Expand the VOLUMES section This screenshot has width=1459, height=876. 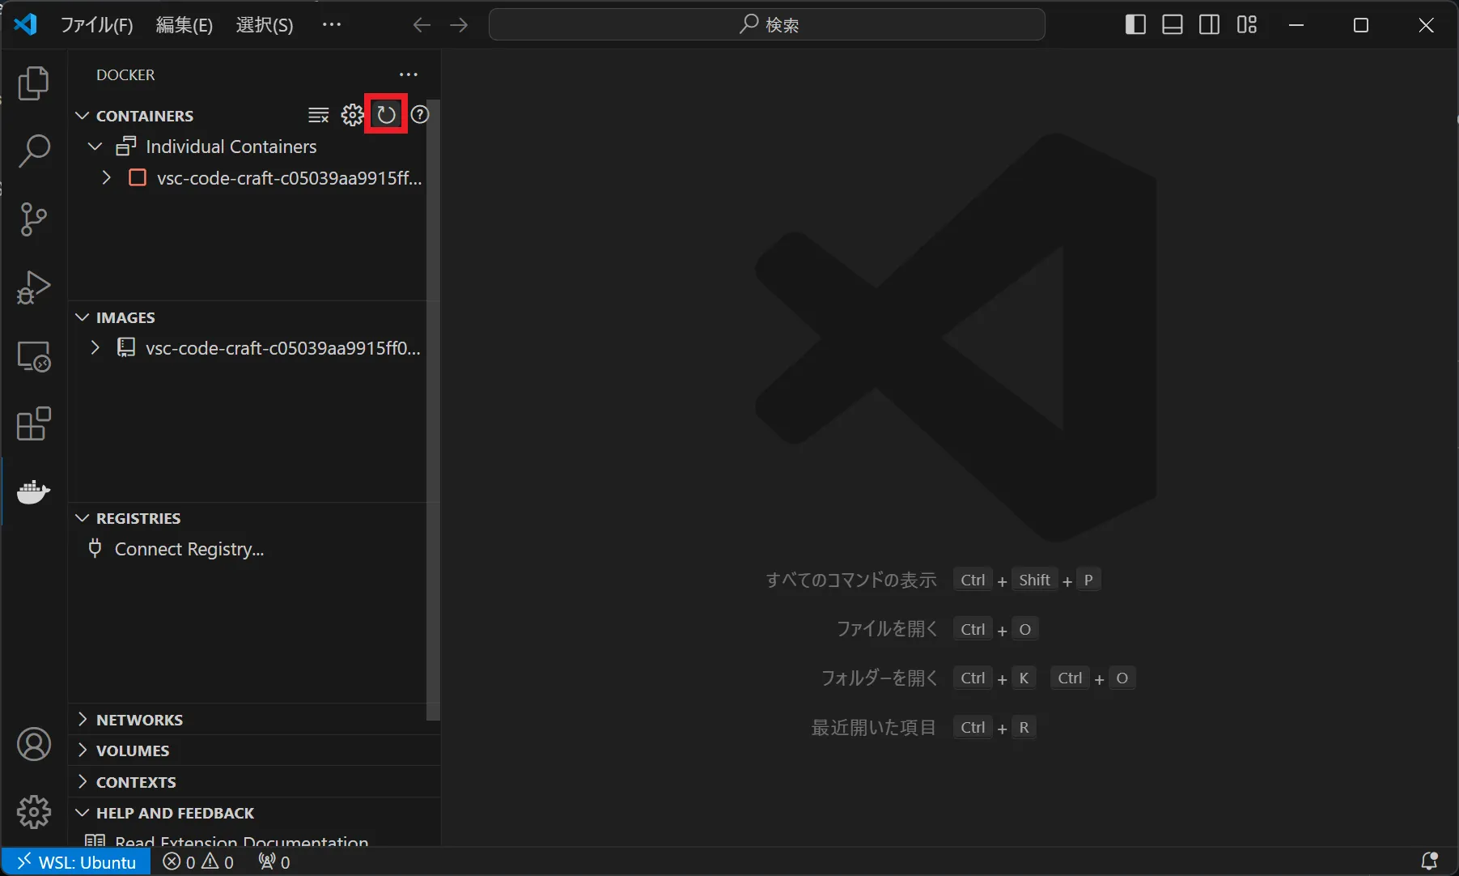(x=133, y=751)
